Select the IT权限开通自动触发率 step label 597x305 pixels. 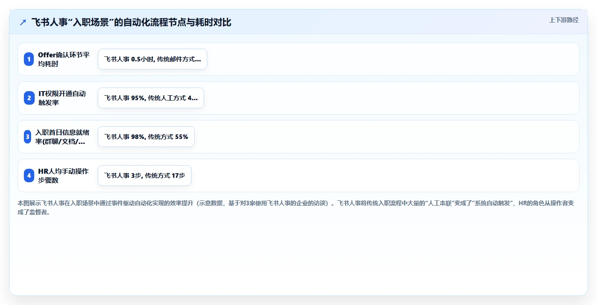(62, 98)
